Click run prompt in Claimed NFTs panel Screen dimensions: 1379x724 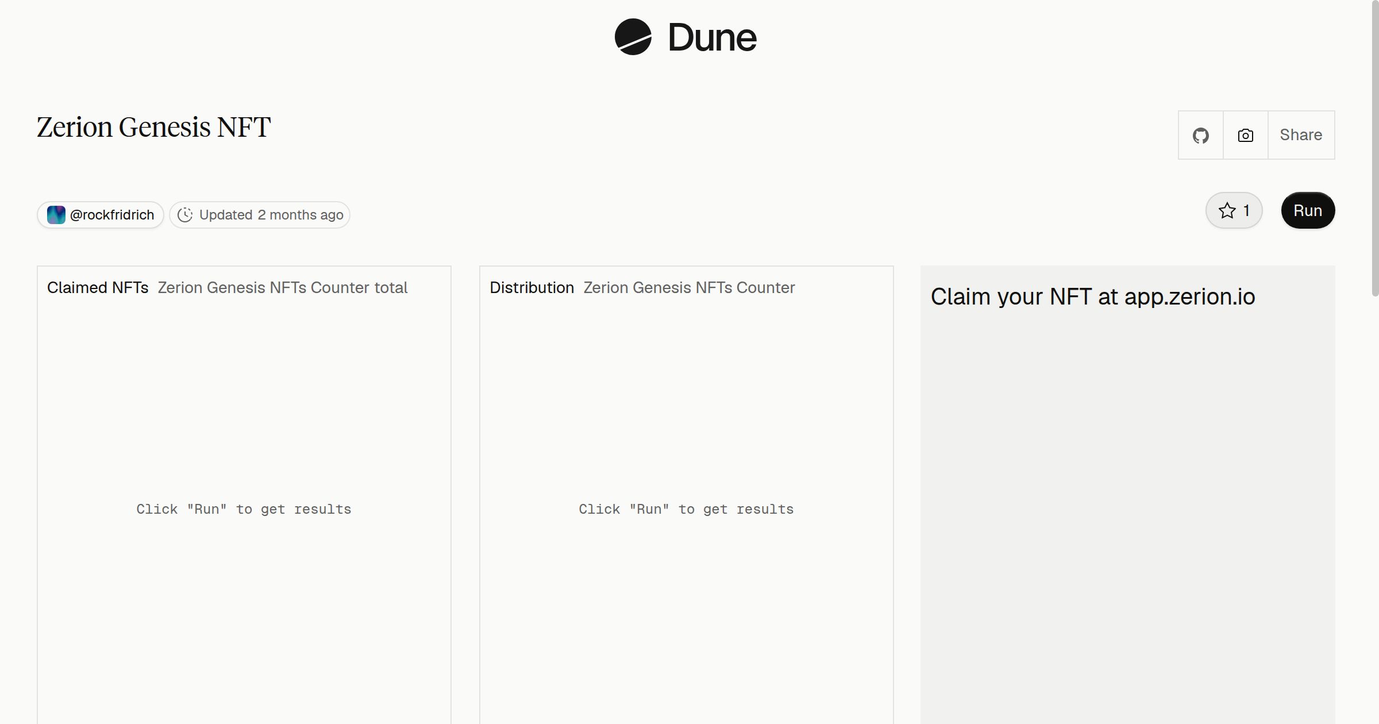point(244,509)
